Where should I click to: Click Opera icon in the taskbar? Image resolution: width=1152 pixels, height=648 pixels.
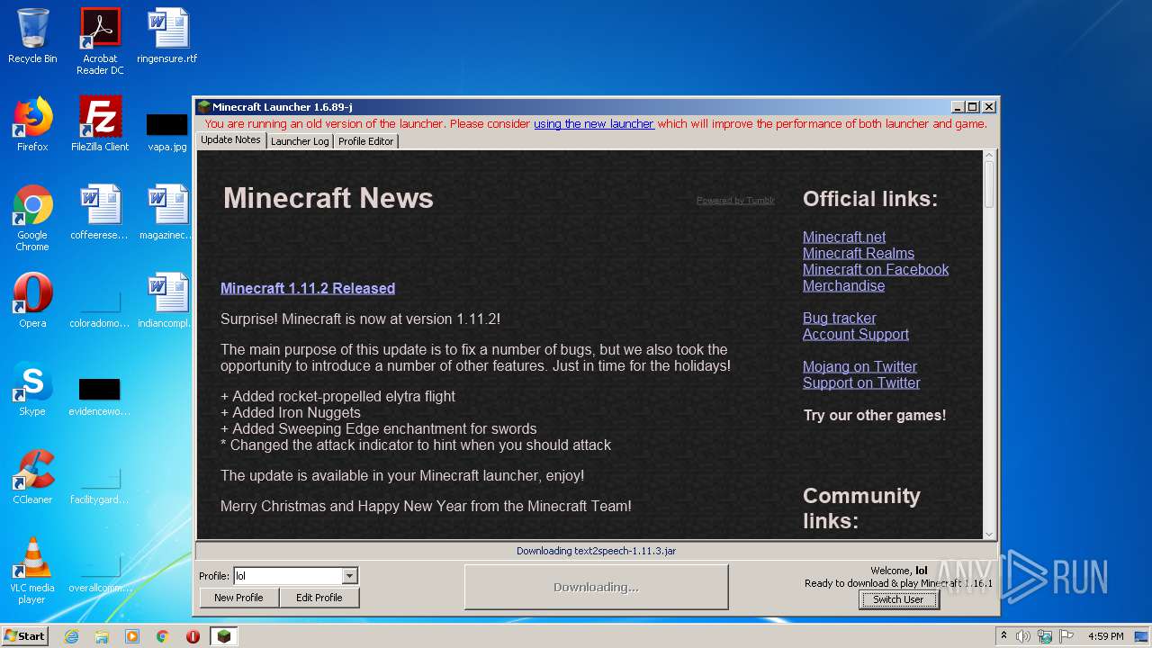[x=193, y=636]
